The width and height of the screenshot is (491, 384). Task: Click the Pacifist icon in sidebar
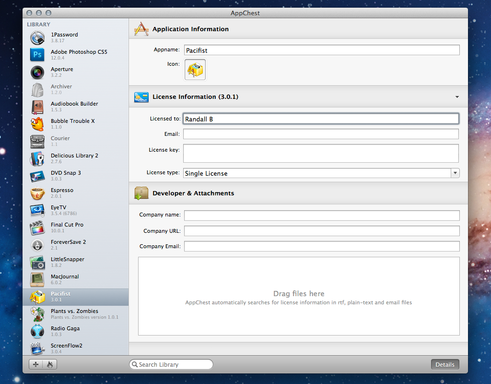pyautogui.click(x=37, y=297)
